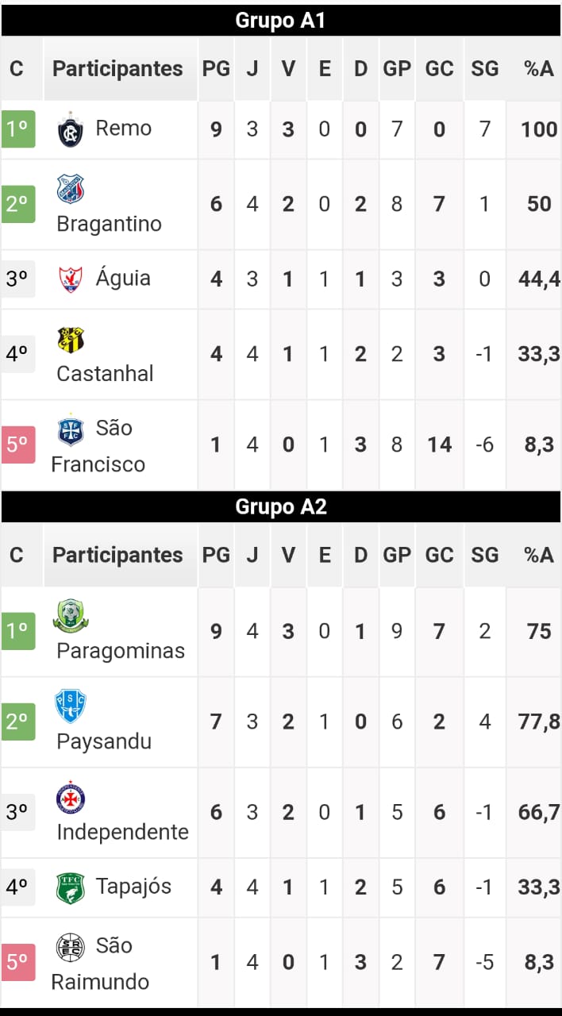Image resolution: width=562 pixels, height=1016 pixels.
Task: Click the Remo club crest icon
Action: [x=71, y=130]
